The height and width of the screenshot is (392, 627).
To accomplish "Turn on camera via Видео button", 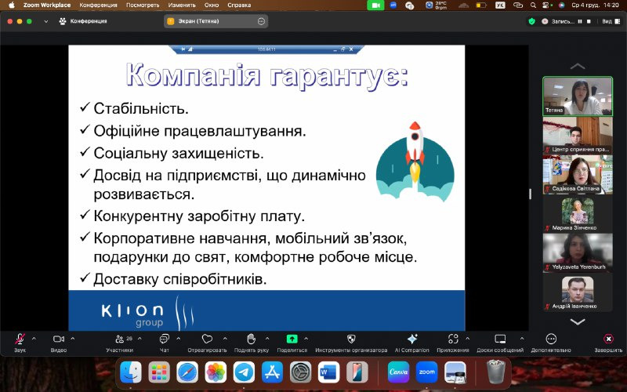I will click(x=58, y=340).
